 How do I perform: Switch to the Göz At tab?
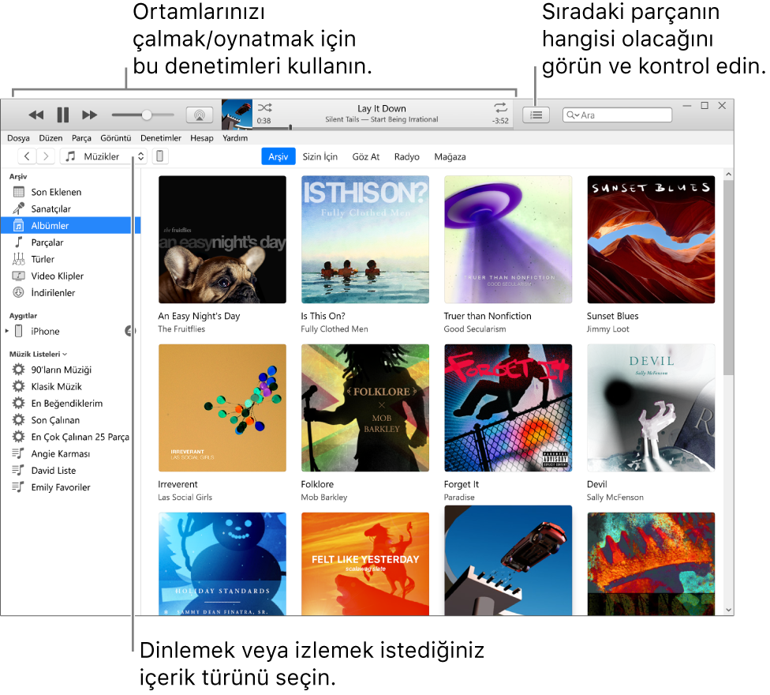point(366,156)
